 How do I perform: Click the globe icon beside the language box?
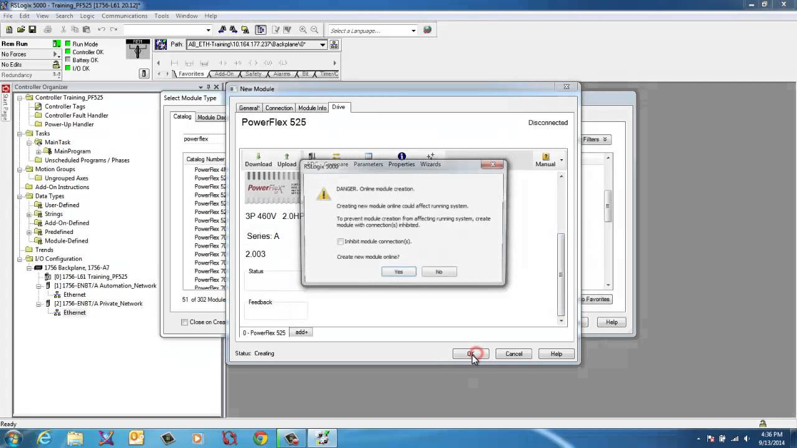[427, 30]
